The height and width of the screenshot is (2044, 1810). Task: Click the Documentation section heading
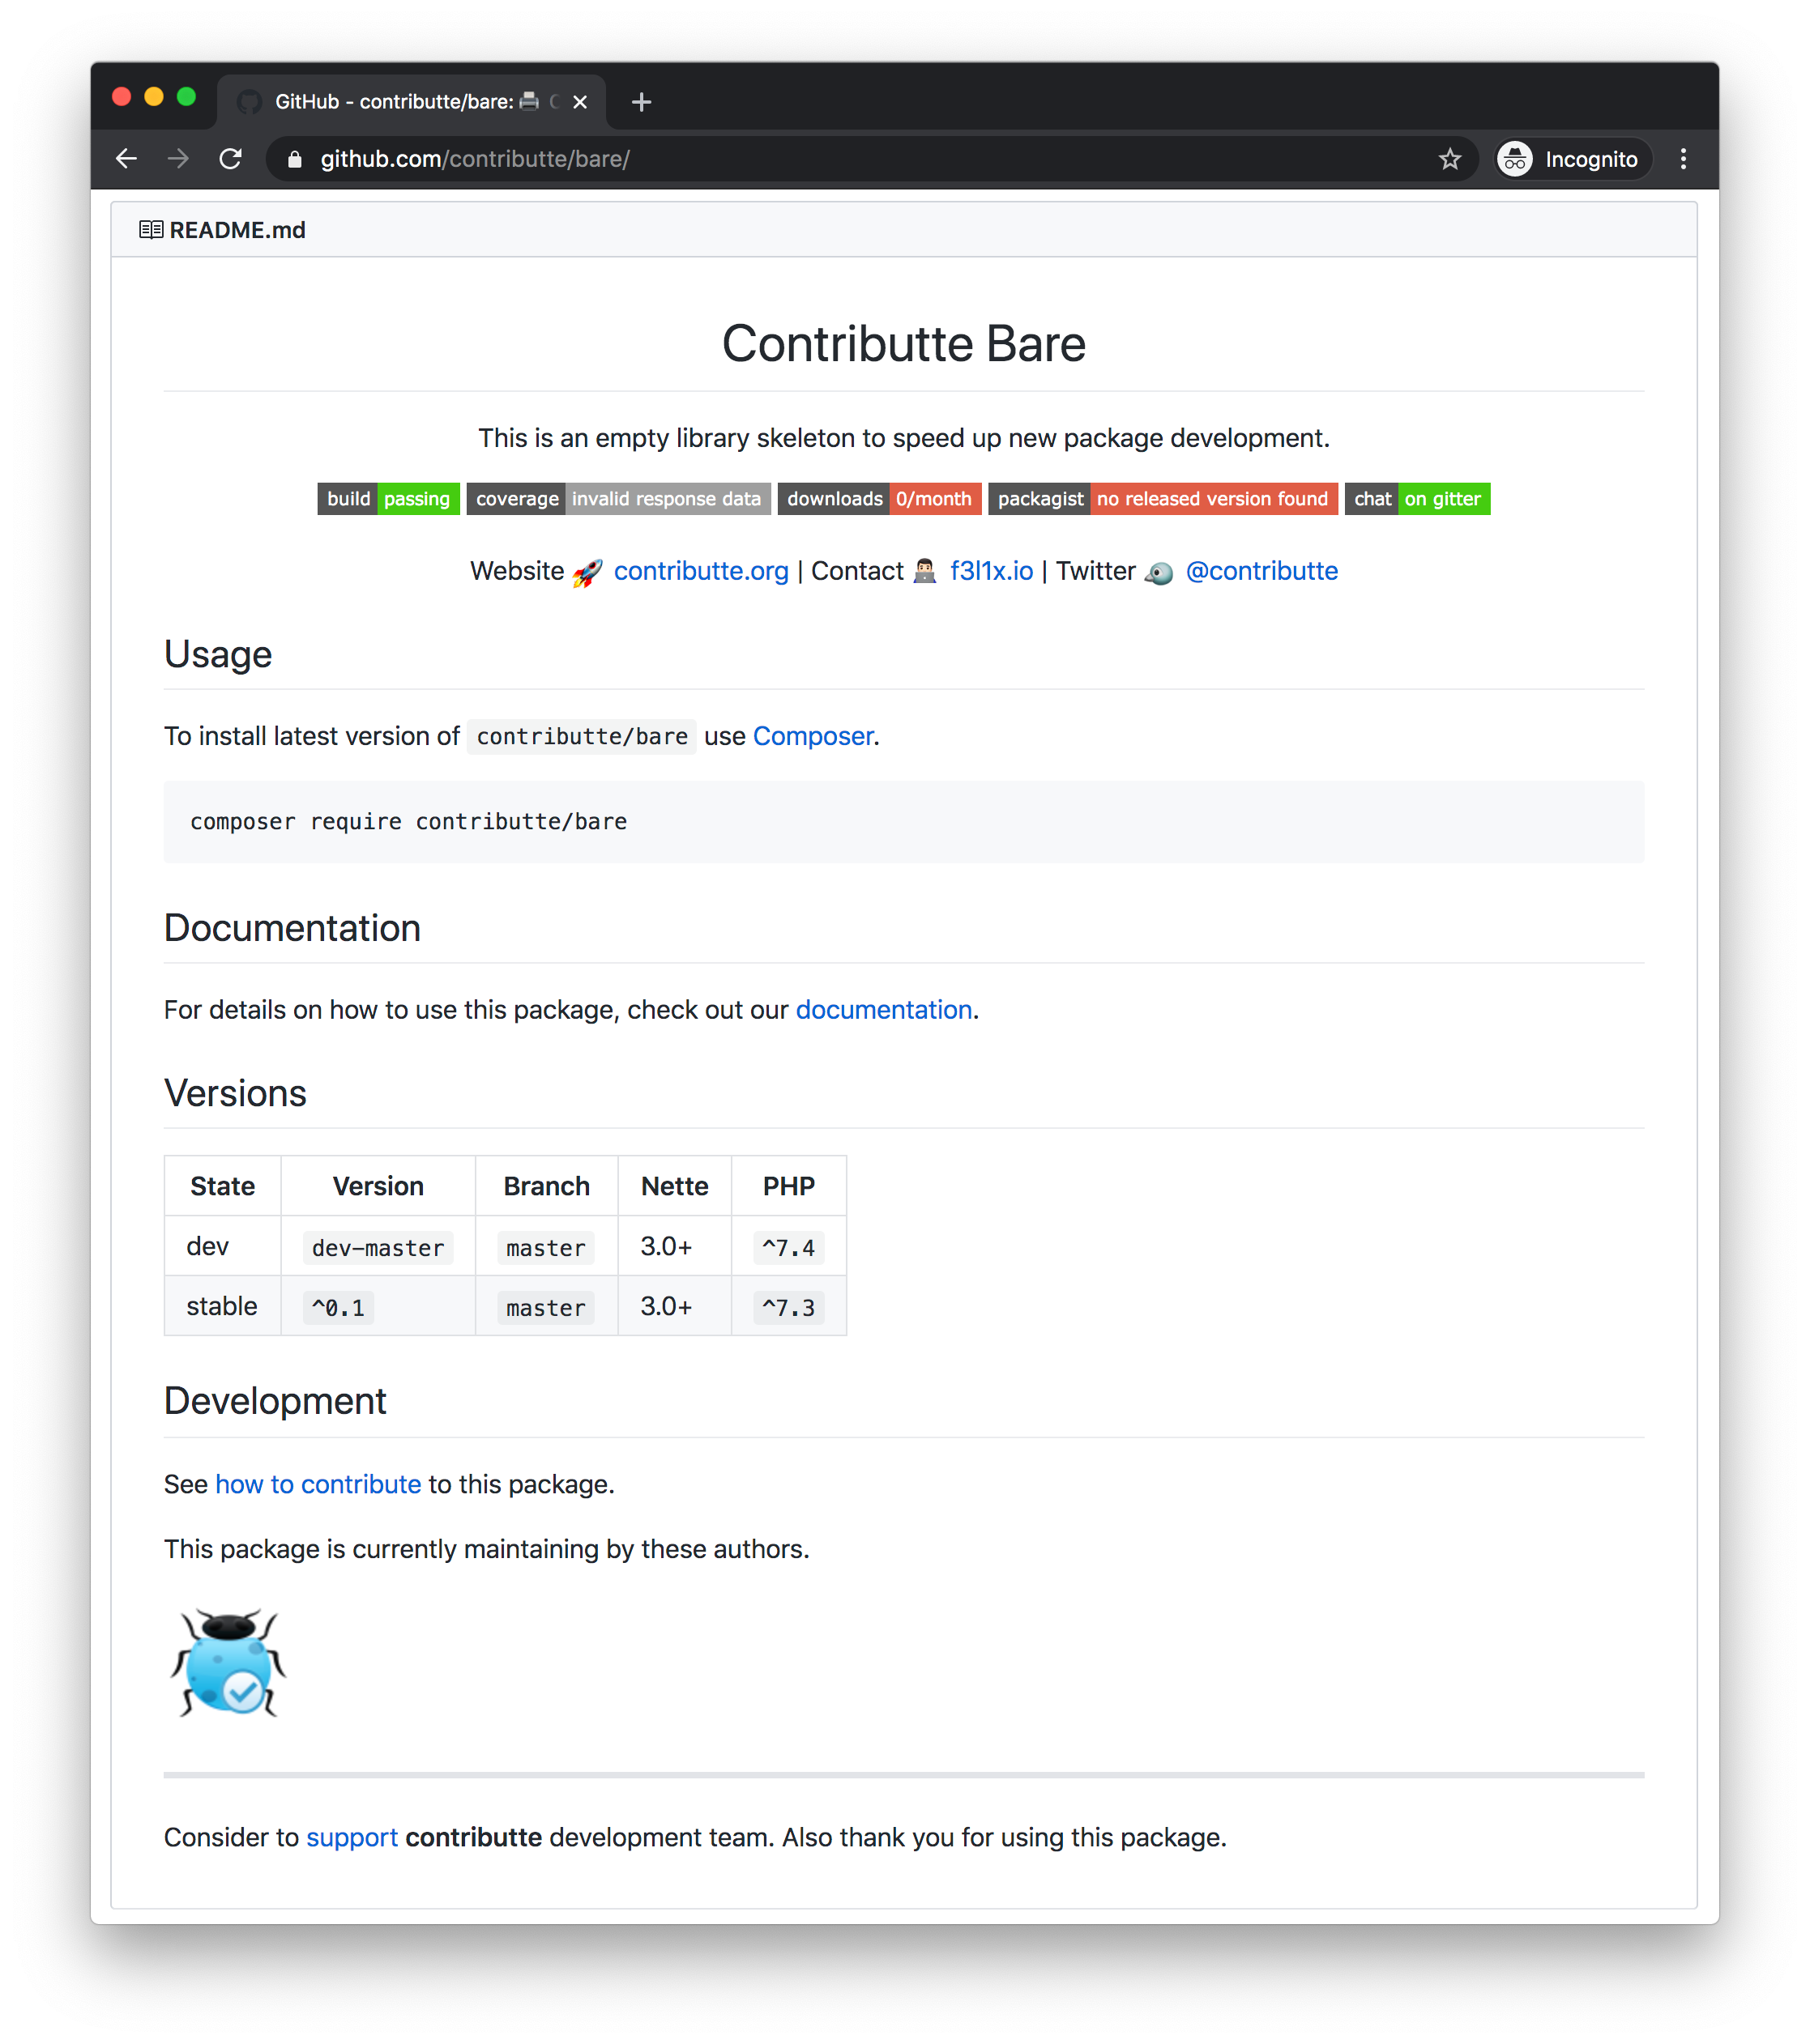292,928
